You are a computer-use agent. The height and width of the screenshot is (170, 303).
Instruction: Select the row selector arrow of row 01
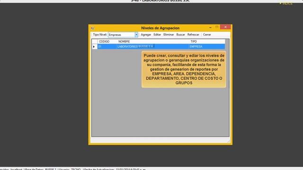94,46
